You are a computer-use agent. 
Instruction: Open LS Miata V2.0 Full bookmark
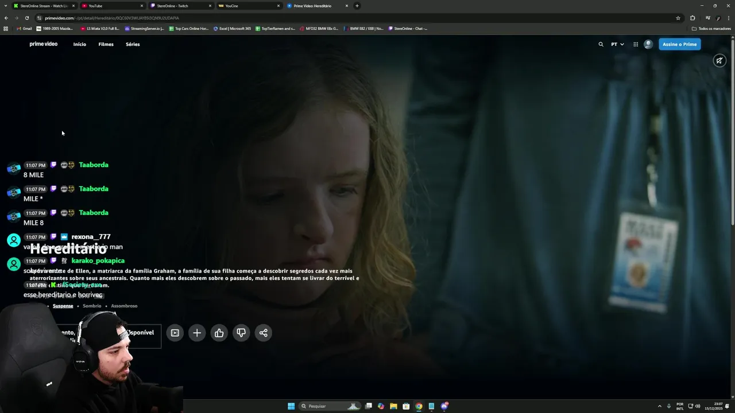click(x=100, y=28)
